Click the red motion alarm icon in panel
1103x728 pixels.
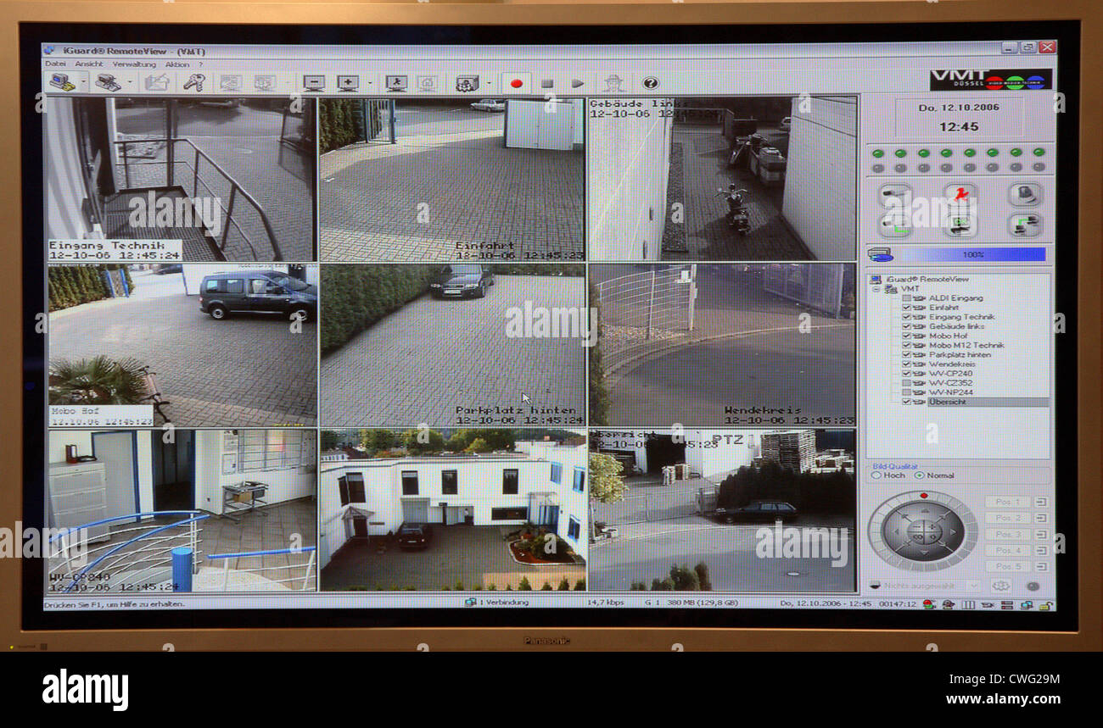tap(960, 195)
